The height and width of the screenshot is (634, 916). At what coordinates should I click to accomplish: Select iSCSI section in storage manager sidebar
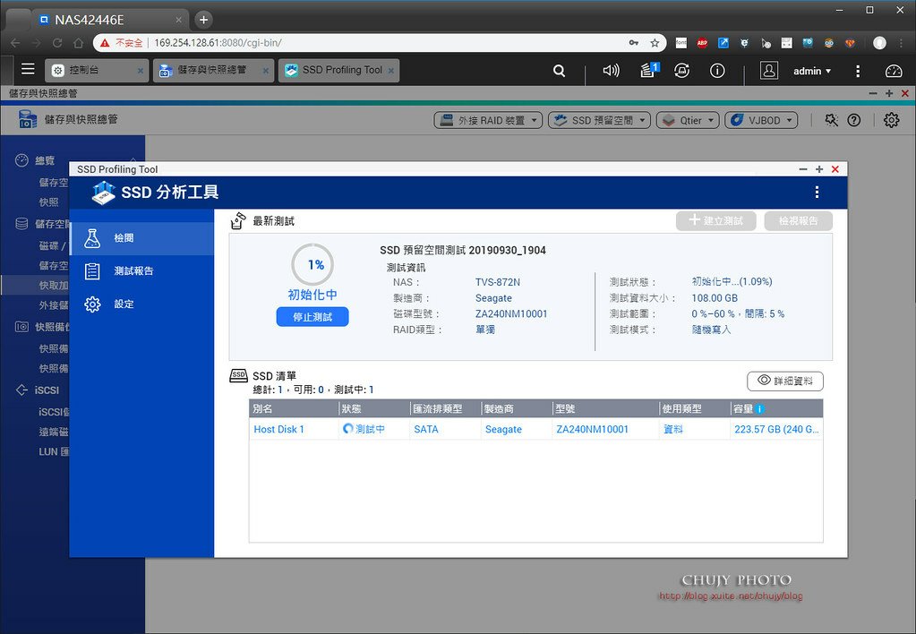click(47, 390)
